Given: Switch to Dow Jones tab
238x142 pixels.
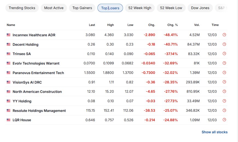Looking at the screenshot, I should 200,8.
